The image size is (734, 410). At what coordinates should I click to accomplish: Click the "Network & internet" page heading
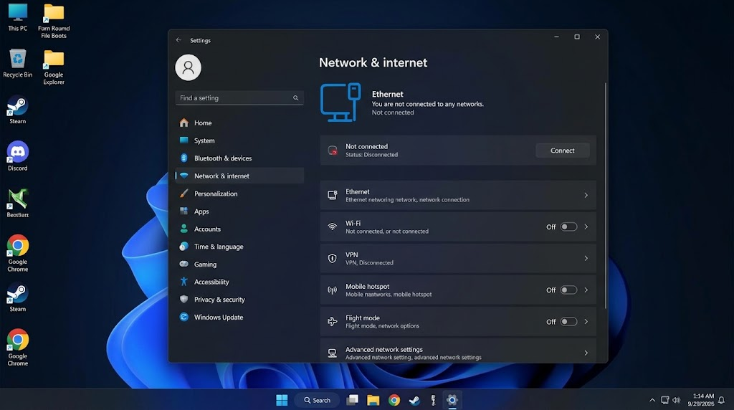373,62
